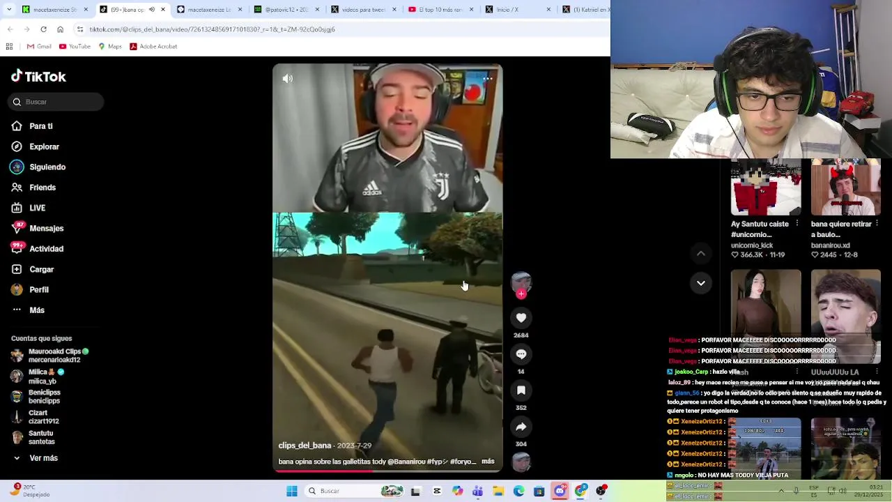
Task: Go to the next video down arrow
Action: [701, 283]
